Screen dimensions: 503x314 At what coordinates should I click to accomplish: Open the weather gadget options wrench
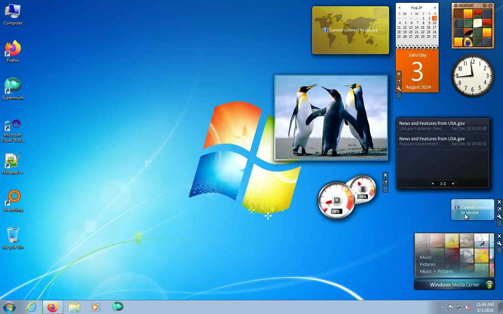(x=499, y=216)
